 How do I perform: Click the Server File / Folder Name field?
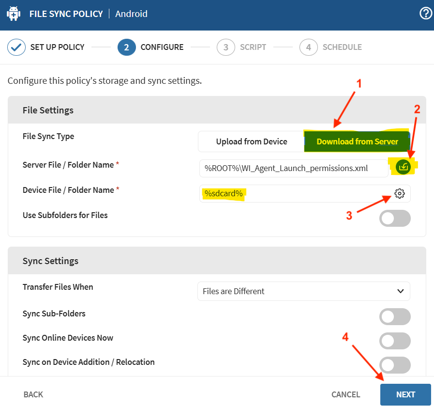293,168
